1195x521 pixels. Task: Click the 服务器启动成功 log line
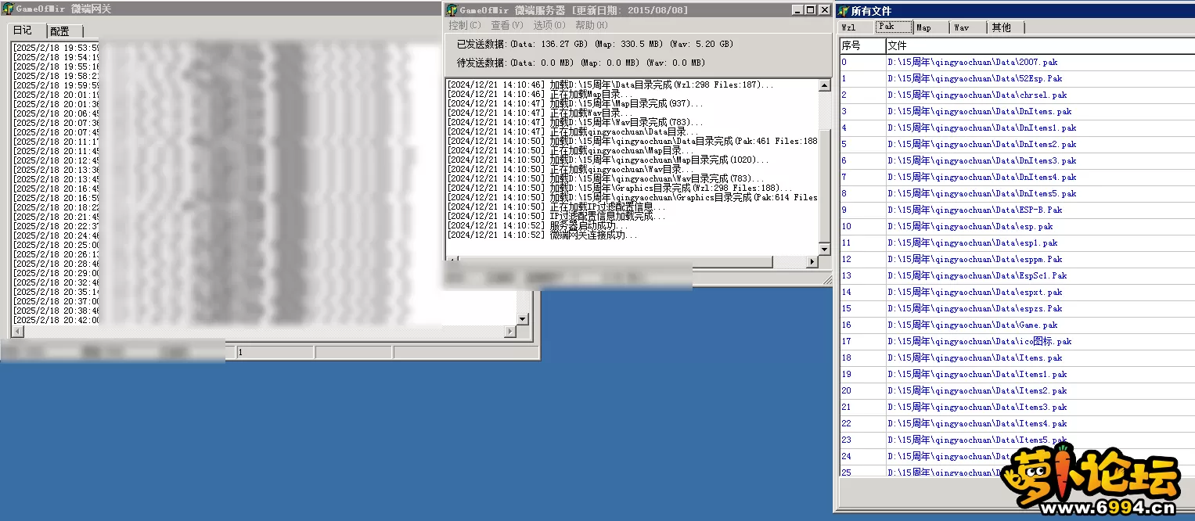tap(538, 225)
